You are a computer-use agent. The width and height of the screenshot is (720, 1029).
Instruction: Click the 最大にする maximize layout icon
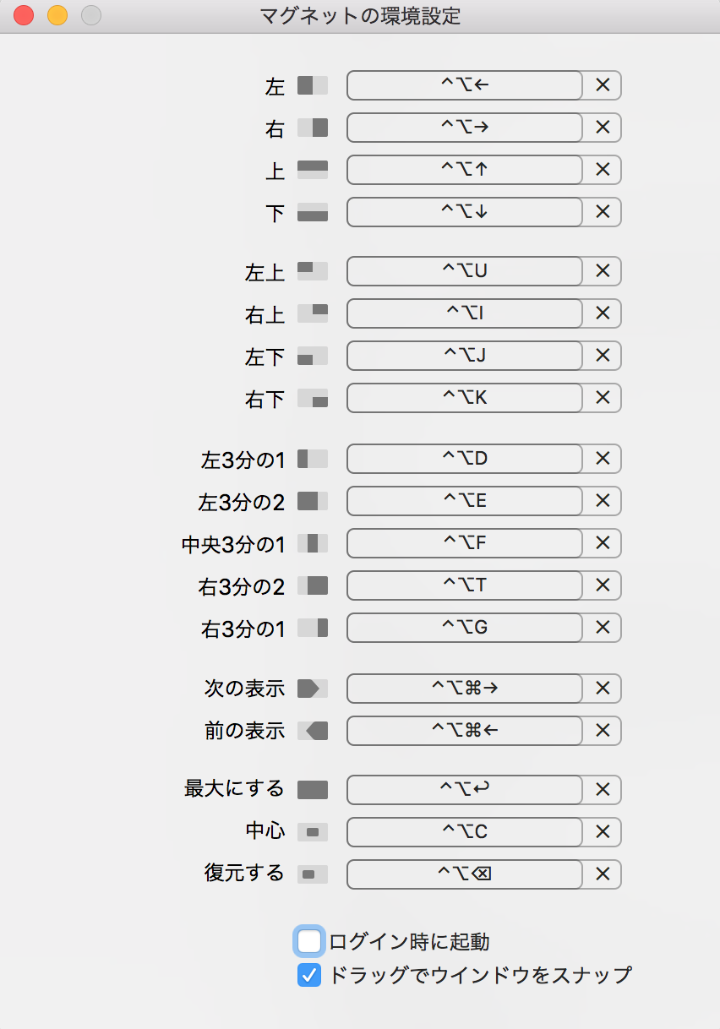[312, 790]
